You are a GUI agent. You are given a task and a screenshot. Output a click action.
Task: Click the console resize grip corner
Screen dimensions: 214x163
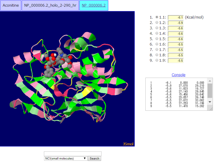tap(211, 109)
